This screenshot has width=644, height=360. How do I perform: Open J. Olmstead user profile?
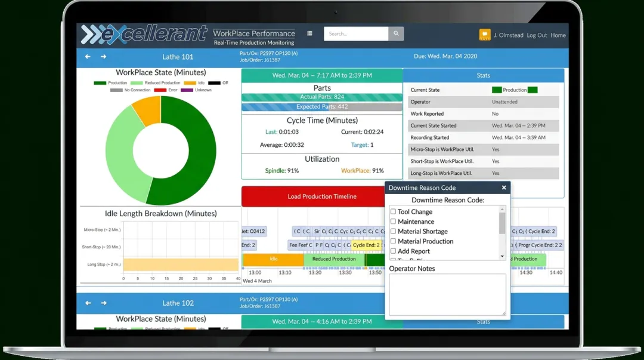509,35
